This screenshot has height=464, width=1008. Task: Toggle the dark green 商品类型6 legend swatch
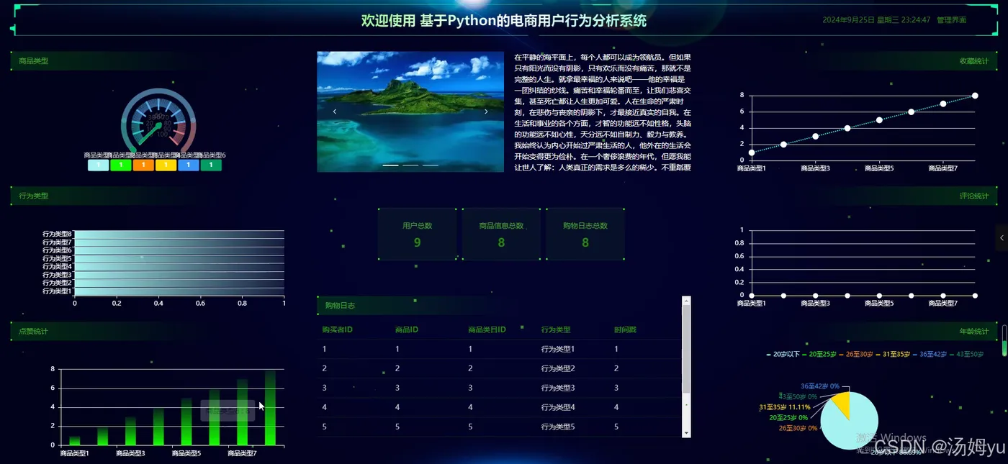coord(211,165)
